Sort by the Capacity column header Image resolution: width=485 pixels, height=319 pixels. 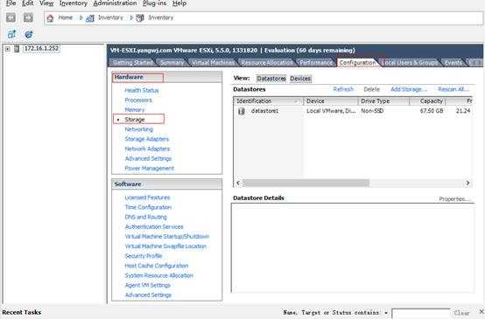[x=427, y=101]
